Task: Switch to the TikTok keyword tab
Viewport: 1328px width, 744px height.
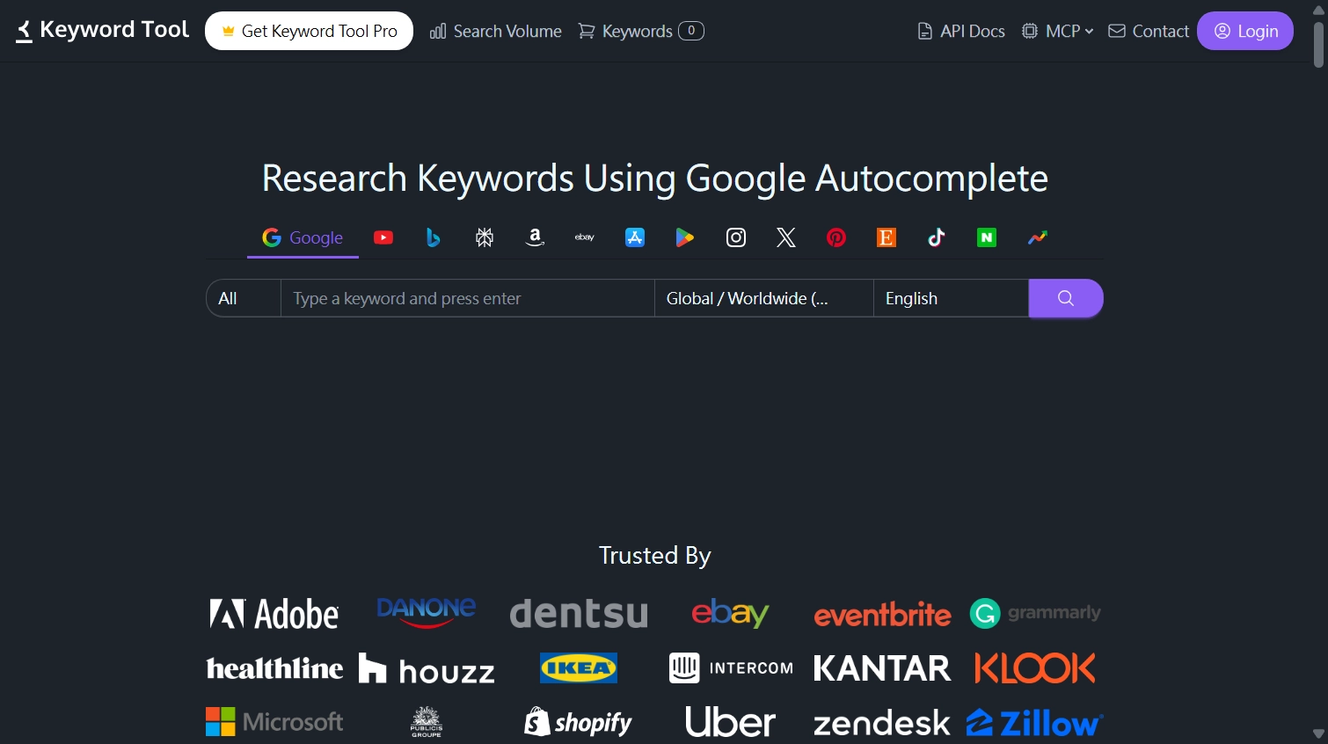Action: point(937,237)
